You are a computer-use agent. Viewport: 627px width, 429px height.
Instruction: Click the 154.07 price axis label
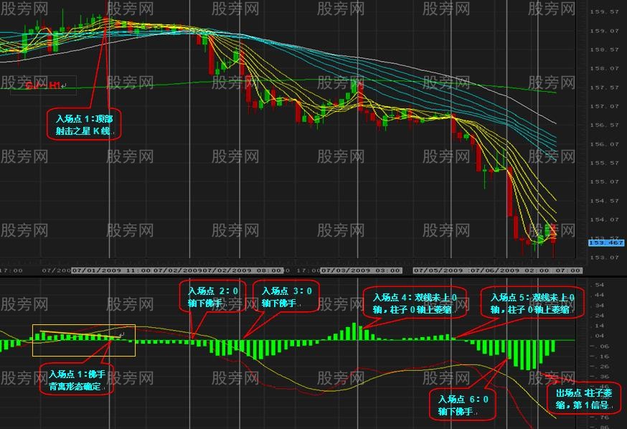[604, 220]
